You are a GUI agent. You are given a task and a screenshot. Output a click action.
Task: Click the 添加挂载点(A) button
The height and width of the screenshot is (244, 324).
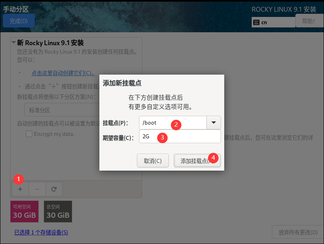[197, 160]
